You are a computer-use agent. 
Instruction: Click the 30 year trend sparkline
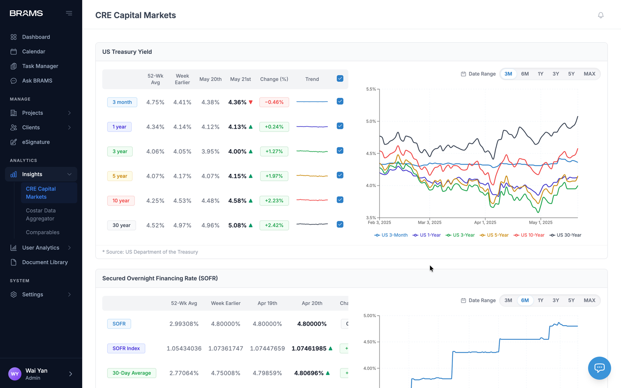tap(312, 224)
